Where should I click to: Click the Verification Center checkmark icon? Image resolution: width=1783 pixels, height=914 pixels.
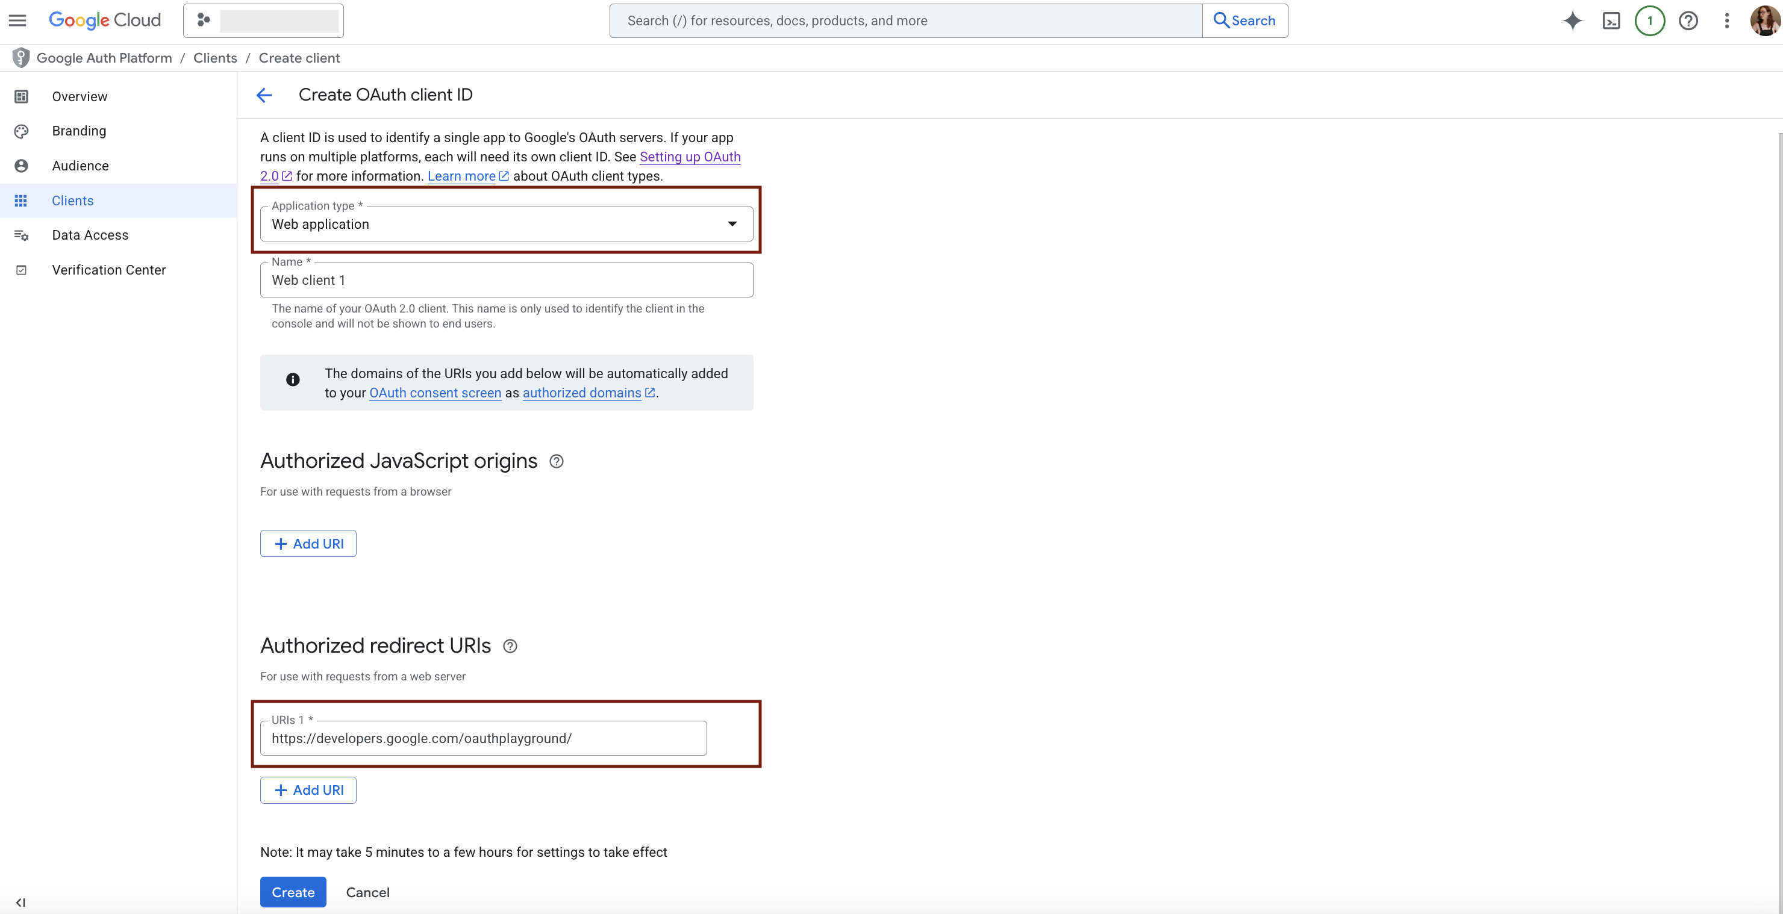[x=22, y=270]
